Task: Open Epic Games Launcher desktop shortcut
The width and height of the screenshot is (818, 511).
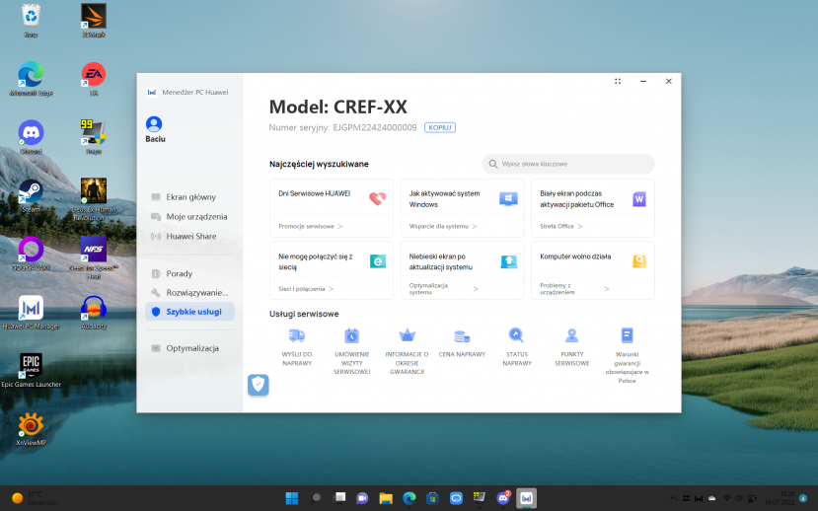Action: pyautogui.click(x=32, y=371)
